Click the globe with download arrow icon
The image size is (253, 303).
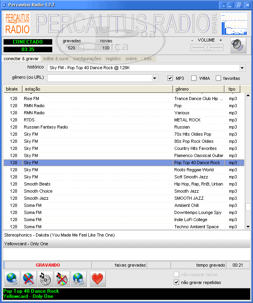[78, 279]
